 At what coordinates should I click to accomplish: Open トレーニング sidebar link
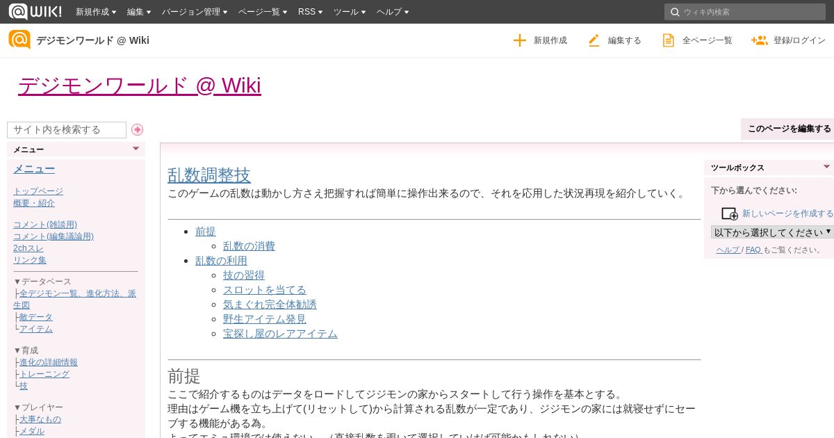[x=44, y=374]
